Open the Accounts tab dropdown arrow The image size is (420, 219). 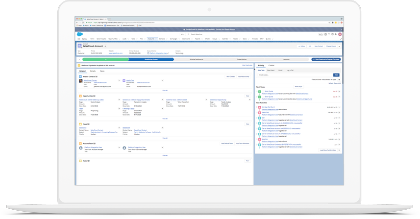[156, 39]
